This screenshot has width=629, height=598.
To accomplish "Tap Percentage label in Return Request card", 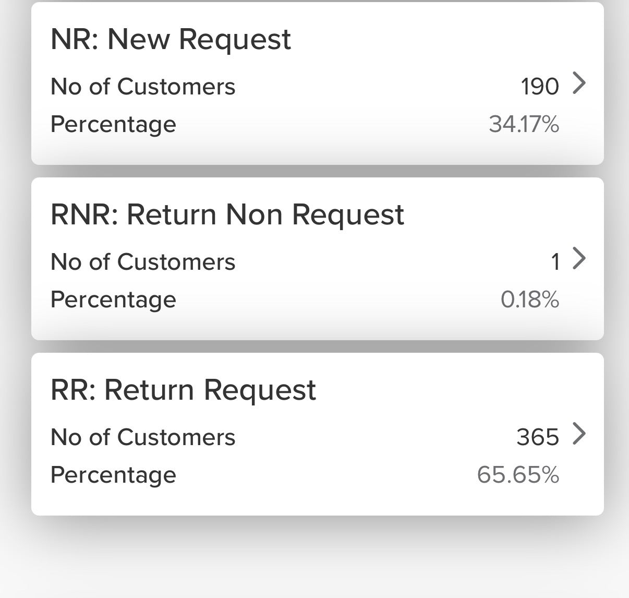I will (x=113, y=475).
